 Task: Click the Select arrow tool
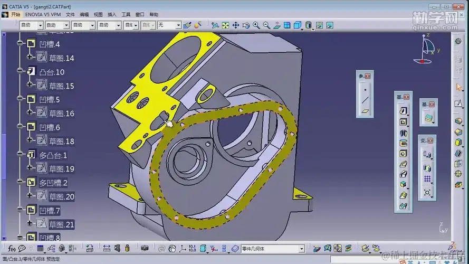click(x=458, y=87)
